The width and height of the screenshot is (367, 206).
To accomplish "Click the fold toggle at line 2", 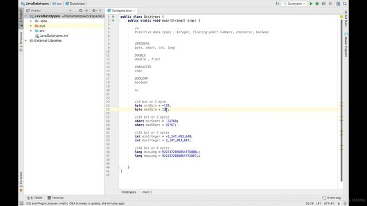I will pos(119,21).
